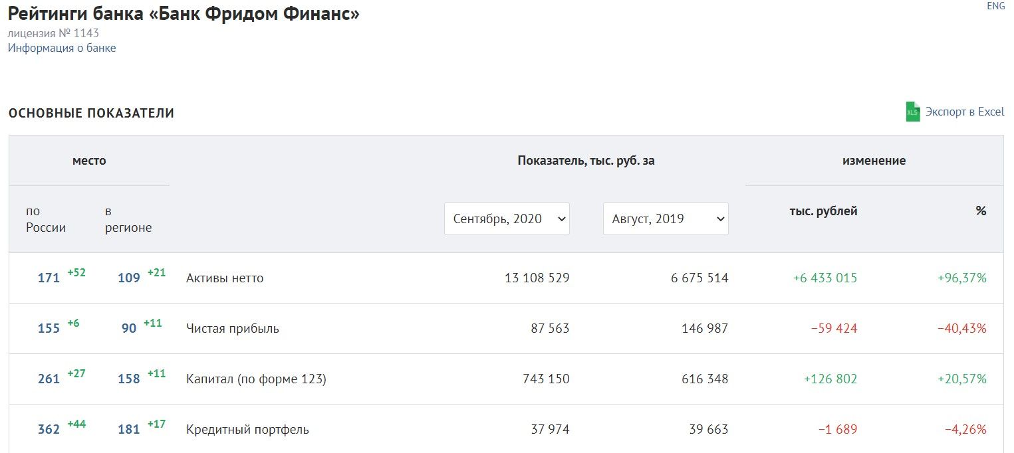1014x453 pixels.
Task: Open the Сентябрь, 2020 period dropdown
Action: click(507, 219)
